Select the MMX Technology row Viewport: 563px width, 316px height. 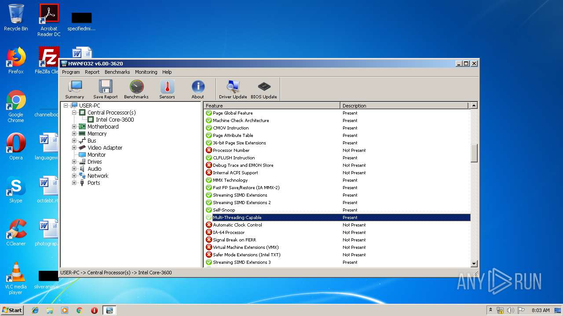coord(337,180)
